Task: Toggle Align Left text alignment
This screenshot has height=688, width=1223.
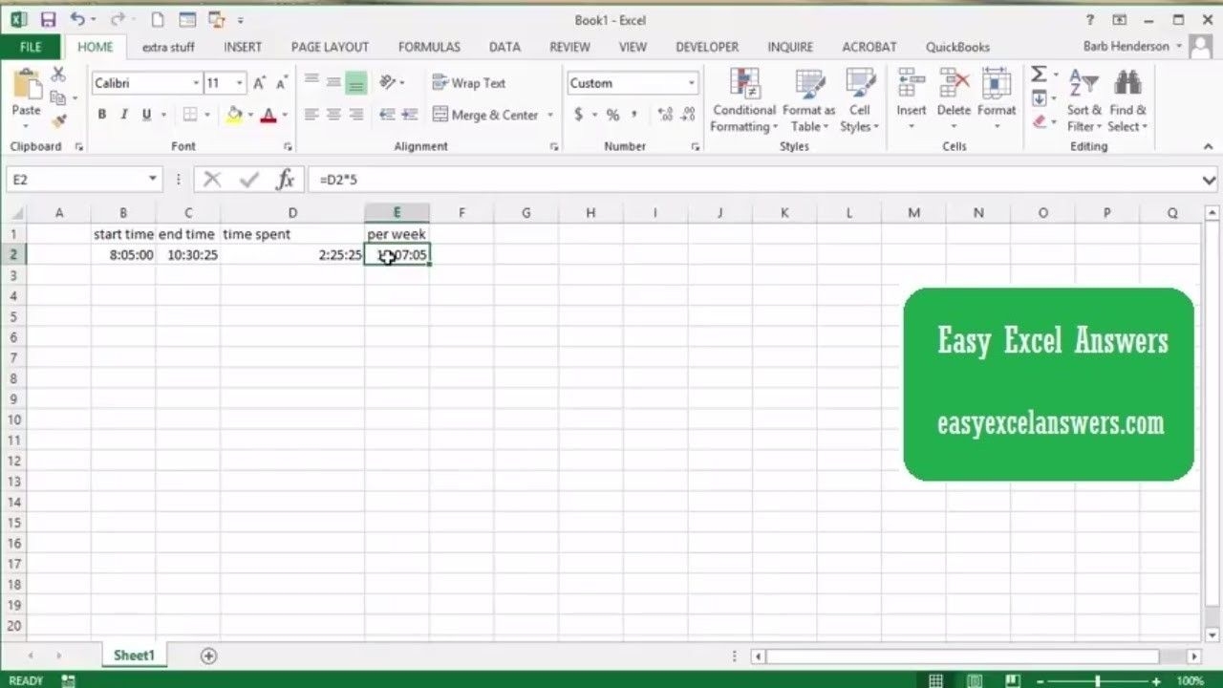Action: [311, 115]
